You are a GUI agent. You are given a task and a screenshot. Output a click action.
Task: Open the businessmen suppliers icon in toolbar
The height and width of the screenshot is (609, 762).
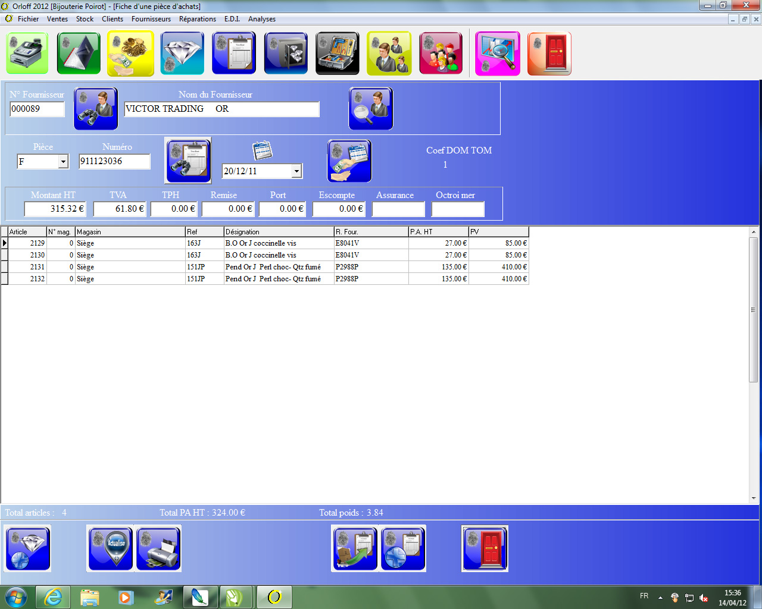[x=389, y=54]
